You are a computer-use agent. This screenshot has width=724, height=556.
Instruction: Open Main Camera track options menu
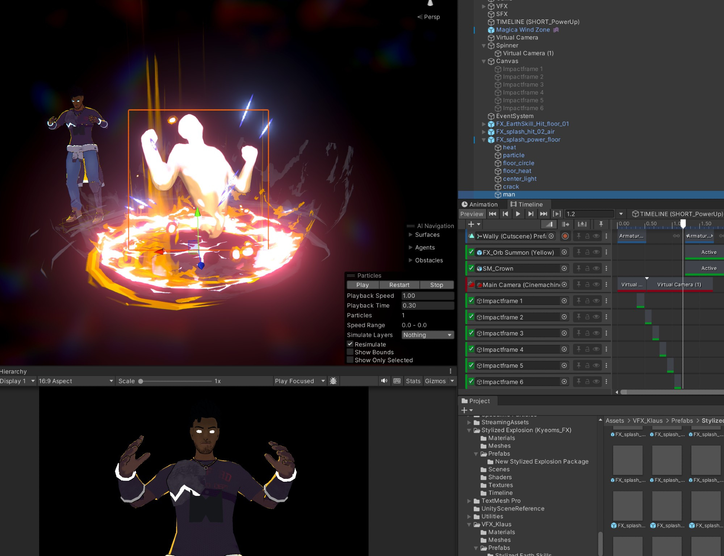click(606, 285)
